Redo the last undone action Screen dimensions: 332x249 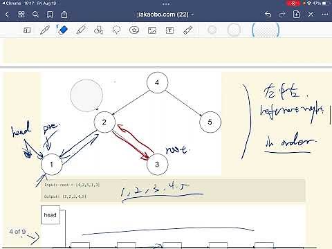282,15
